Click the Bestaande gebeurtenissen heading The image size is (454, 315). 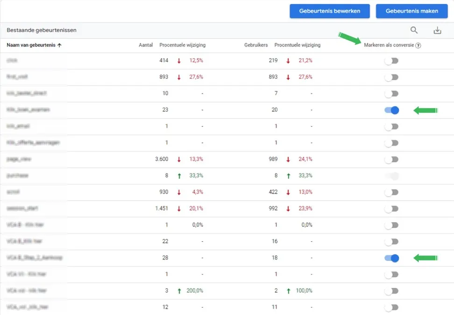coord(41,30)
